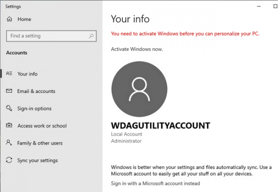Viewport: 278px width, 192px height.
Task: Click the Sync your settings arrows icon
Action: click(x=9, y=160)
